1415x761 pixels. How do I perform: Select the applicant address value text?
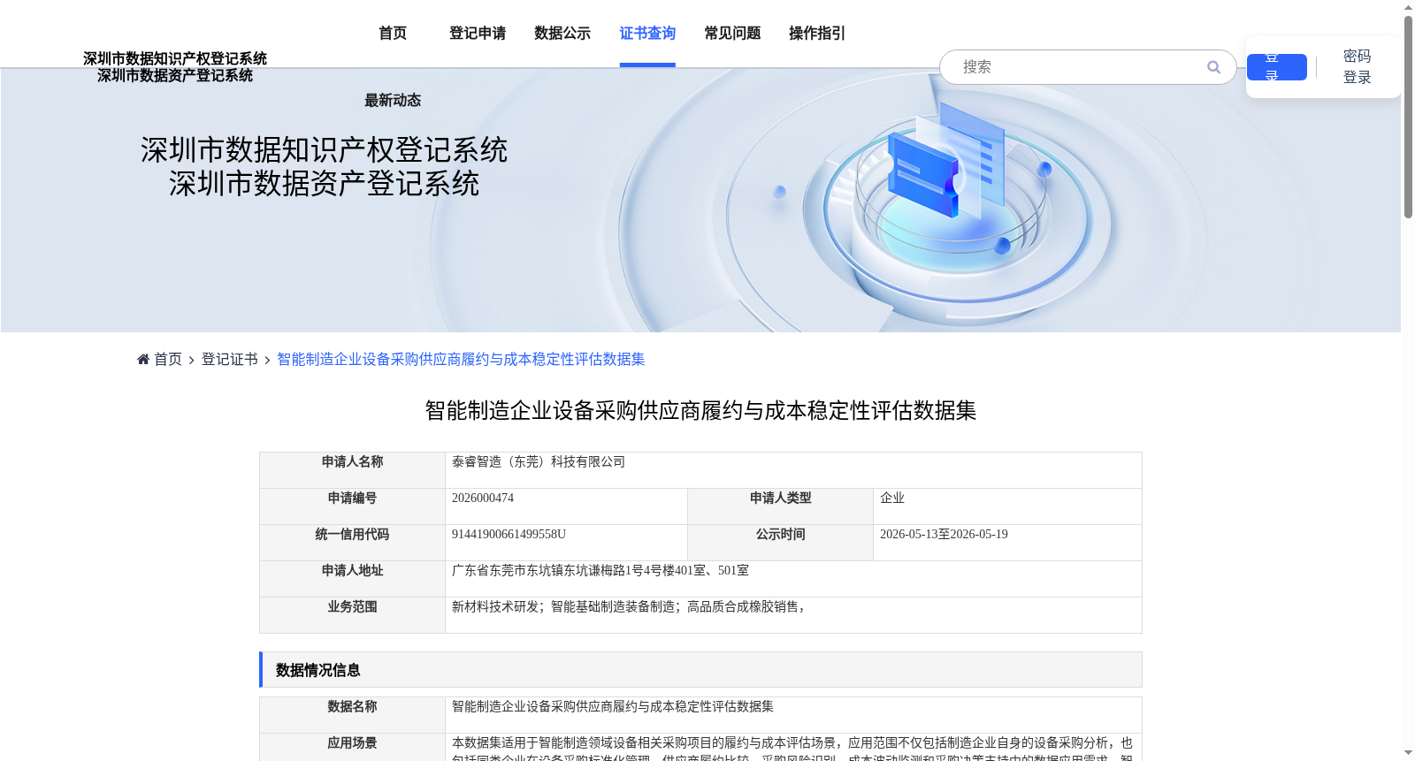pyautogui.click(x=600, y=571)
